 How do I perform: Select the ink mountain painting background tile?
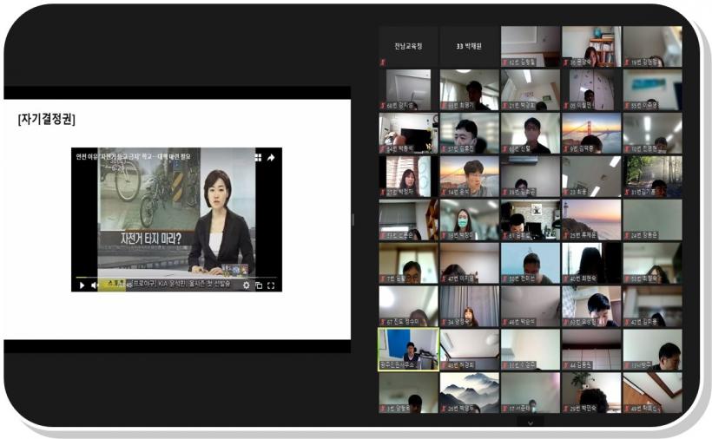[x=469, y=392]
